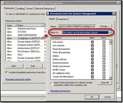Toggle Deny checkbox for Full control
The width and height of the screenshot is (123, 103).
click(104, 42)
